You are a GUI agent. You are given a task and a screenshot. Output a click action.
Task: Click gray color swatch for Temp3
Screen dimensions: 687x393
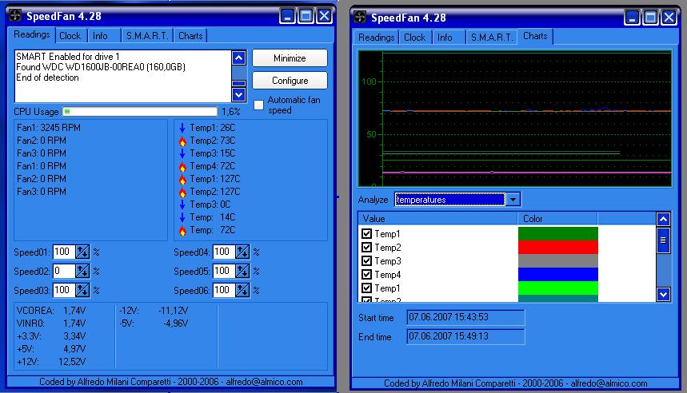pos(557,261)
